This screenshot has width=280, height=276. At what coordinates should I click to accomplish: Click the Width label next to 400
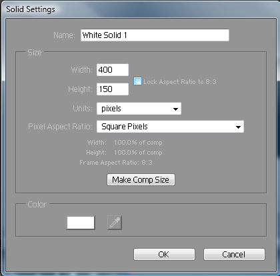click(82, 70)
